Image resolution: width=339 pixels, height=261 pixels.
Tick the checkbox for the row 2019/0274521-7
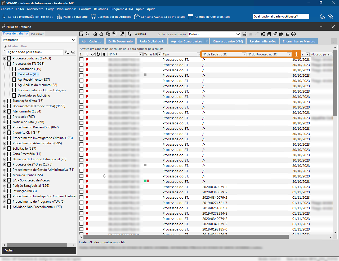pos(82,203)
